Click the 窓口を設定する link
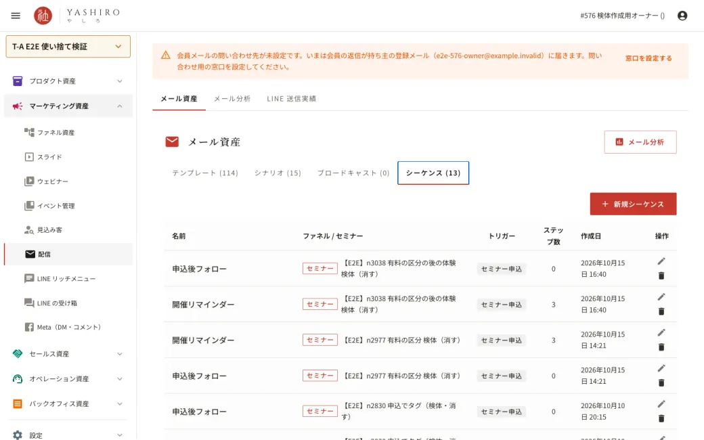 pyautogui.click(x=648, y=58)
